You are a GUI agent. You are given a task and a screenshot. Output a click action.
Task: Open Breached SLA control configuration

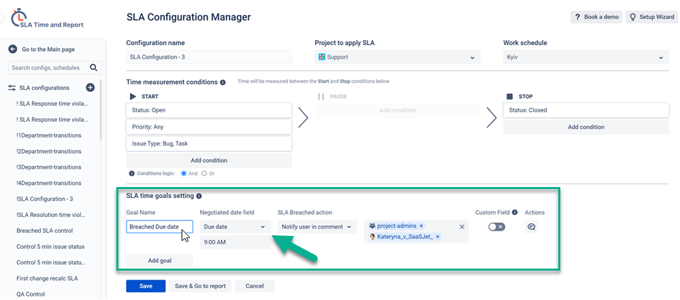coord(45,231)
